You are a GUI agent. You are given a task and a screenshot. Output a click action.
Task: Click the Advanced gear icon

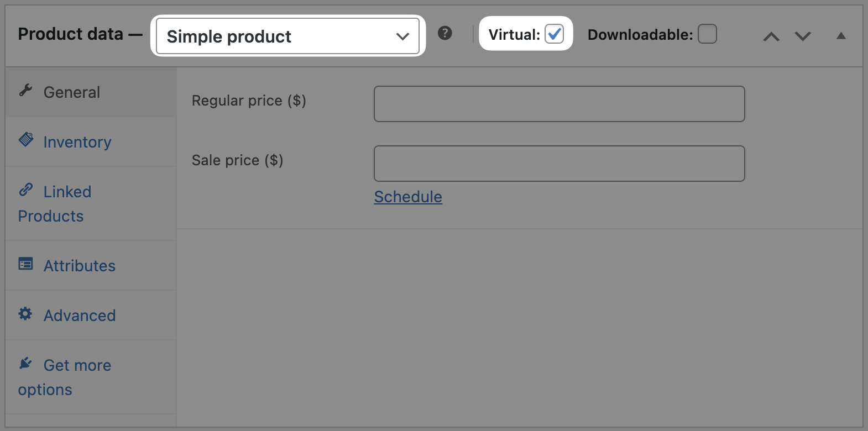25,314
